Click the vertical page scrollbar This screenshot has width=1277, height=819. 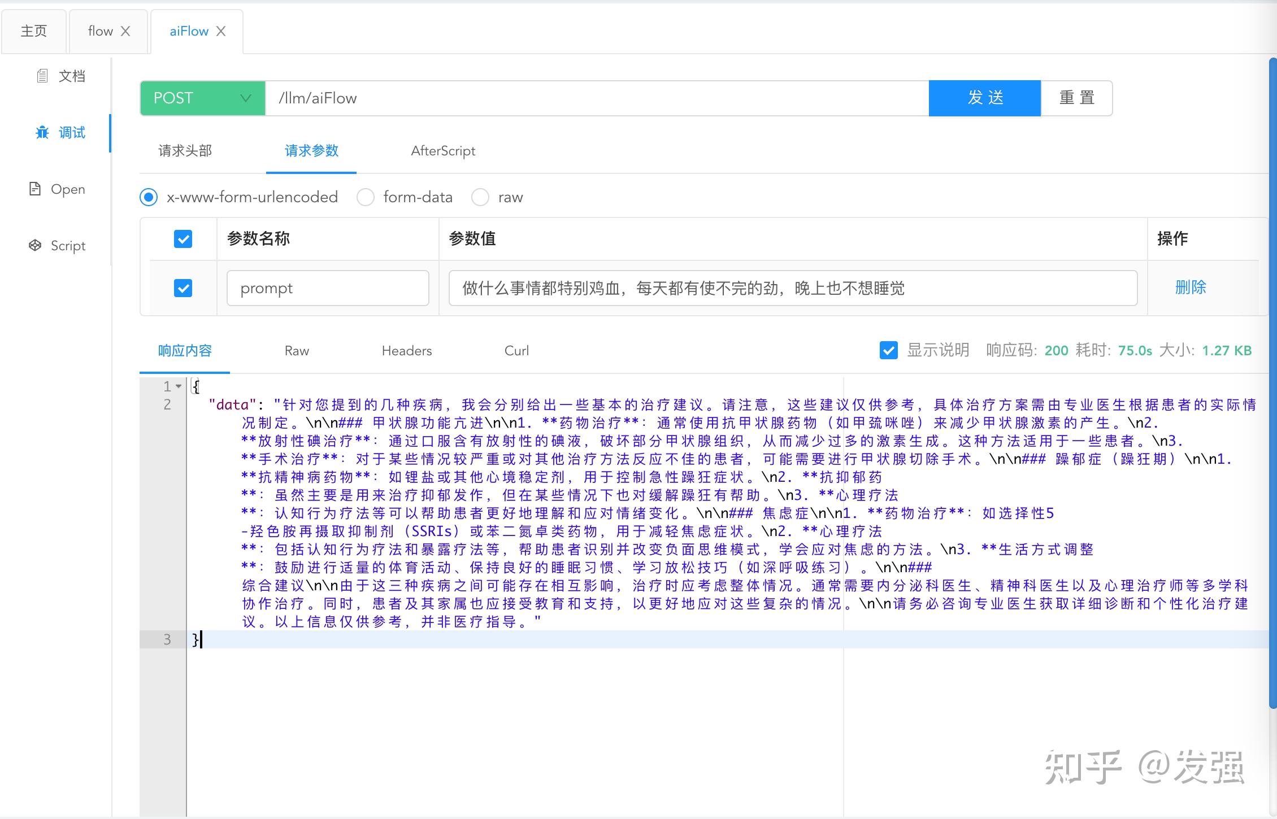pos(1272,382)
